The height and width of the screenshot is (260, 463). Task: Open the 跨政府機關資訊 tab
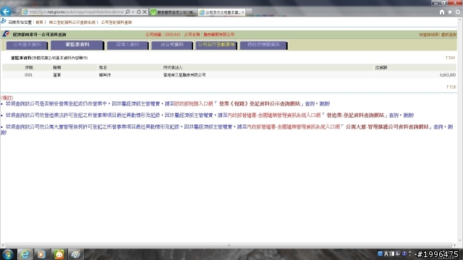click(x=263, y=45)
